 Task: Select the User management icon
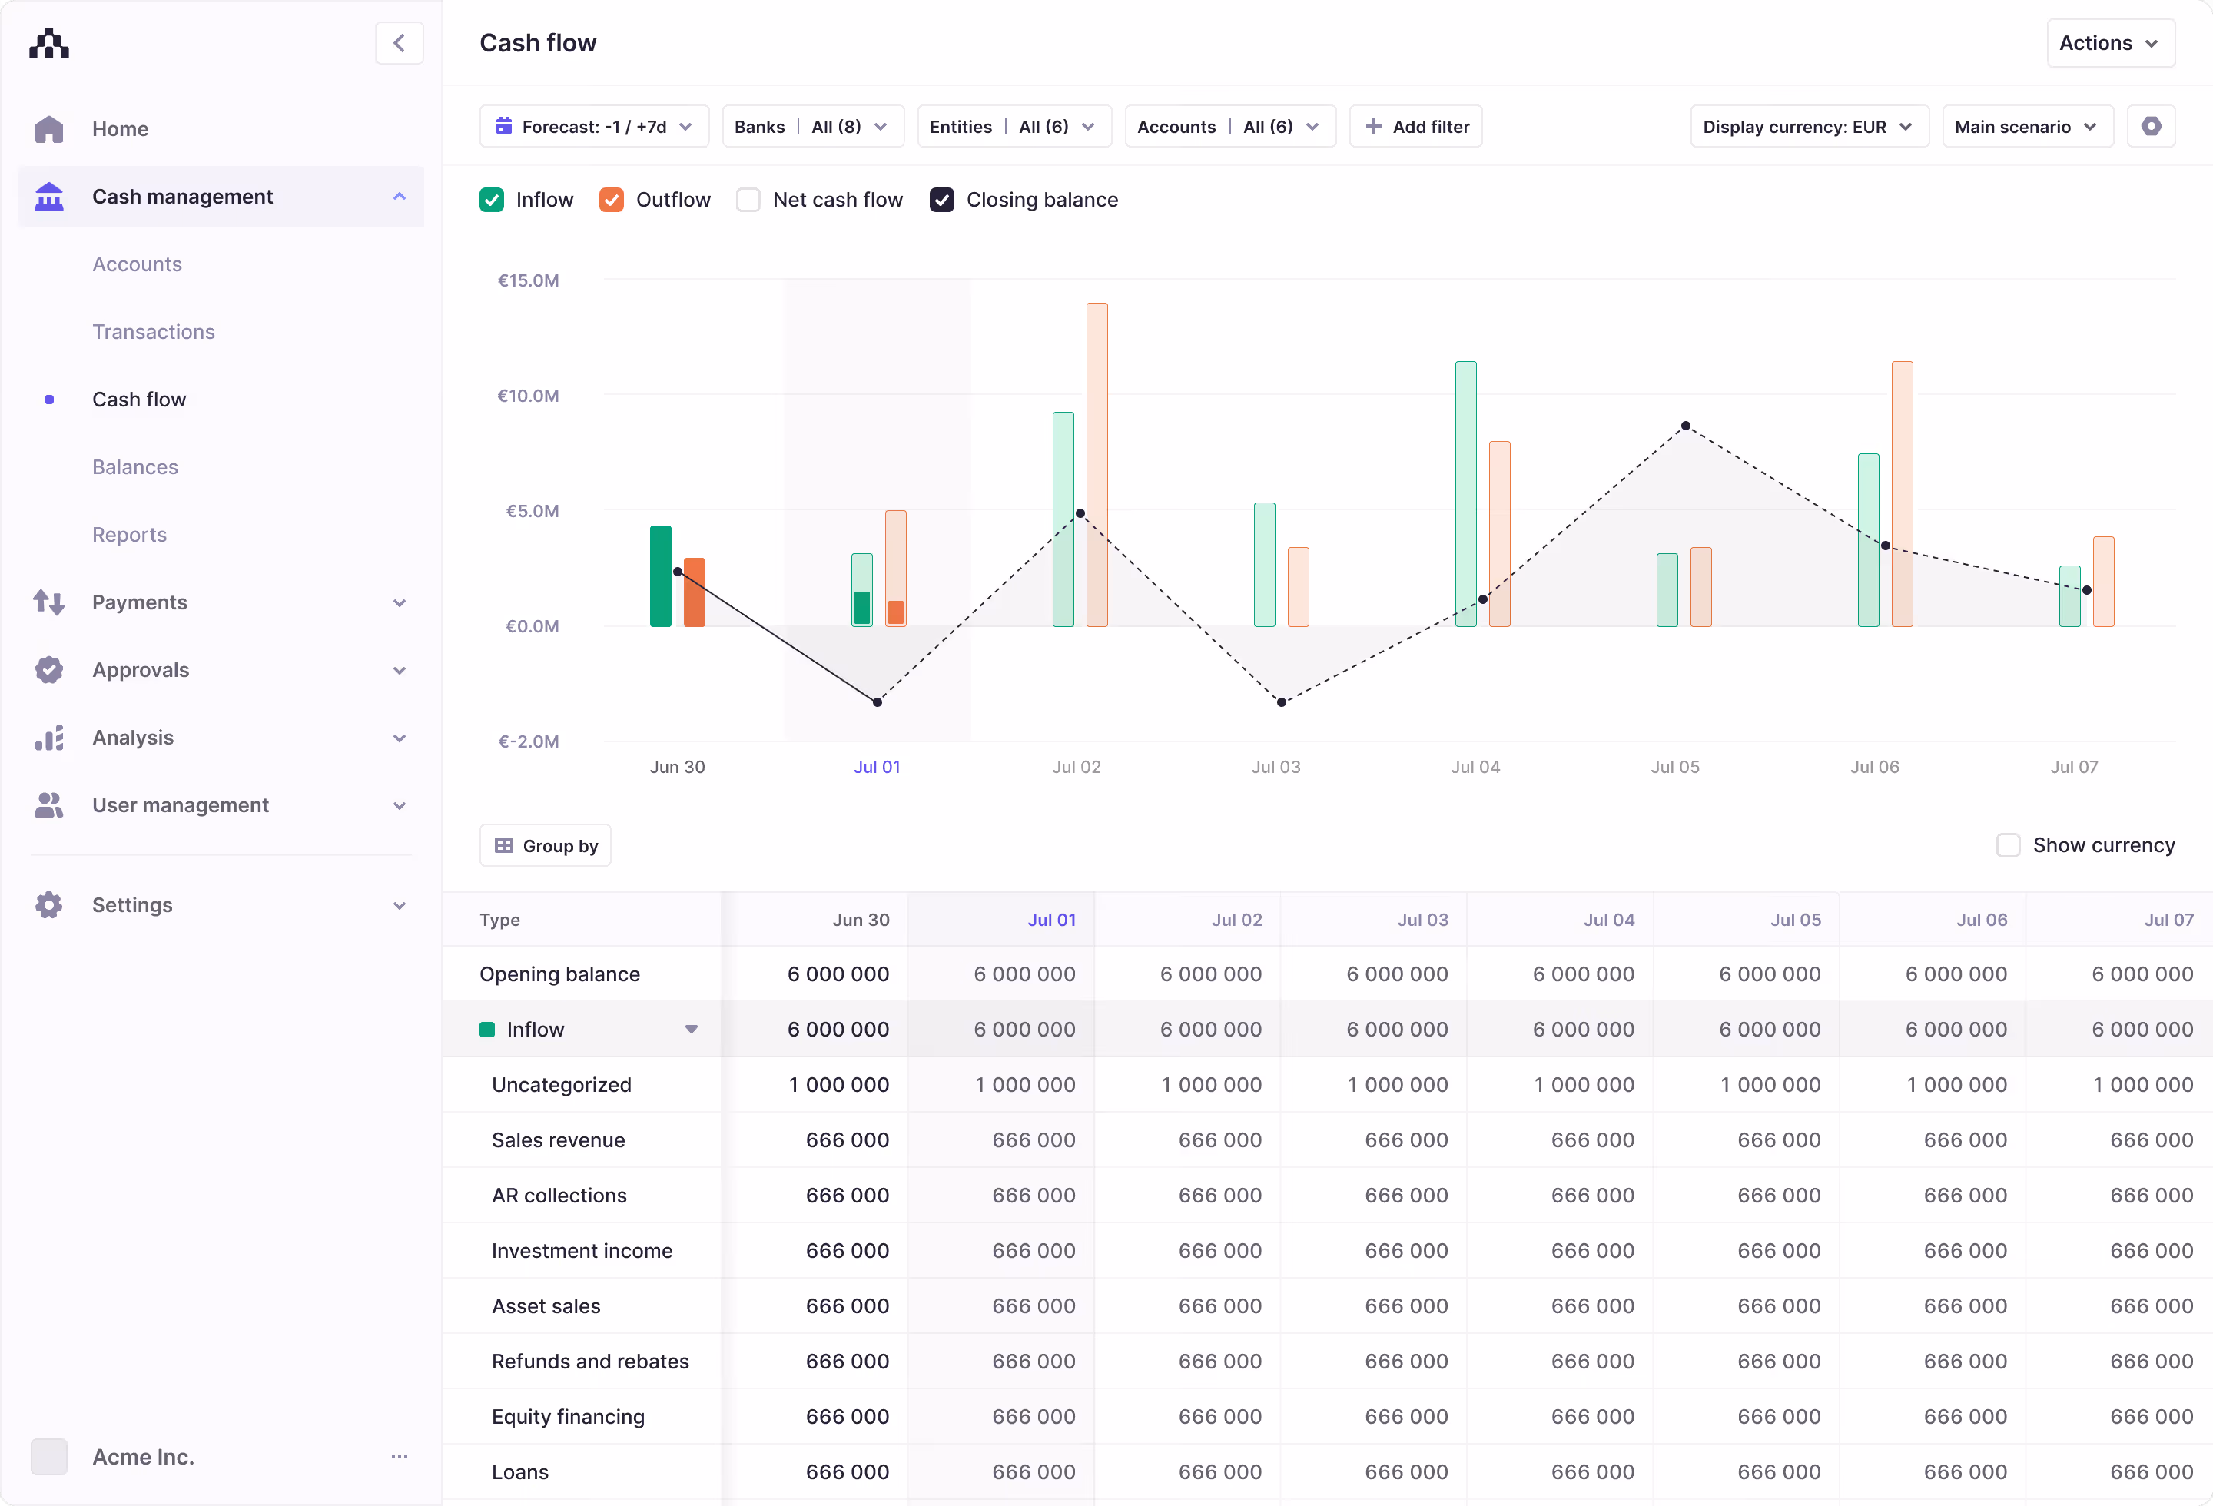[48, 804]
